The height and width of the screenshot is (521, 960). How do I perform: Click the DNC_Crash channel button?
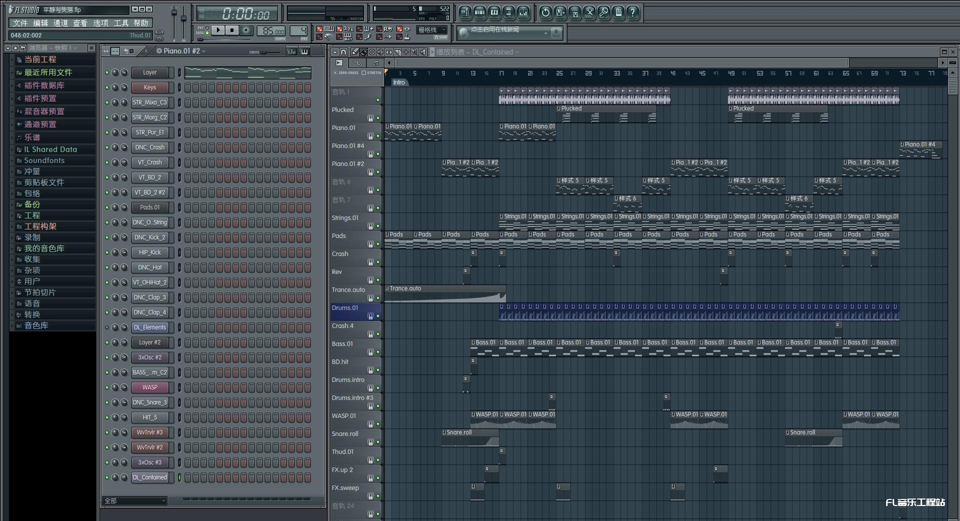[149, 147]
